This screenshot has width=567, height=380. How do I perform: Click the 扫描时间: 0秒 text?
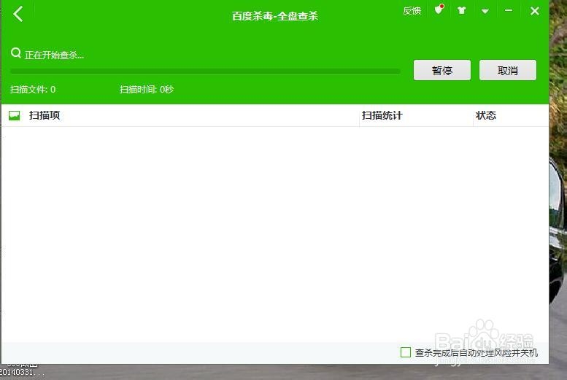click(147, 89)
